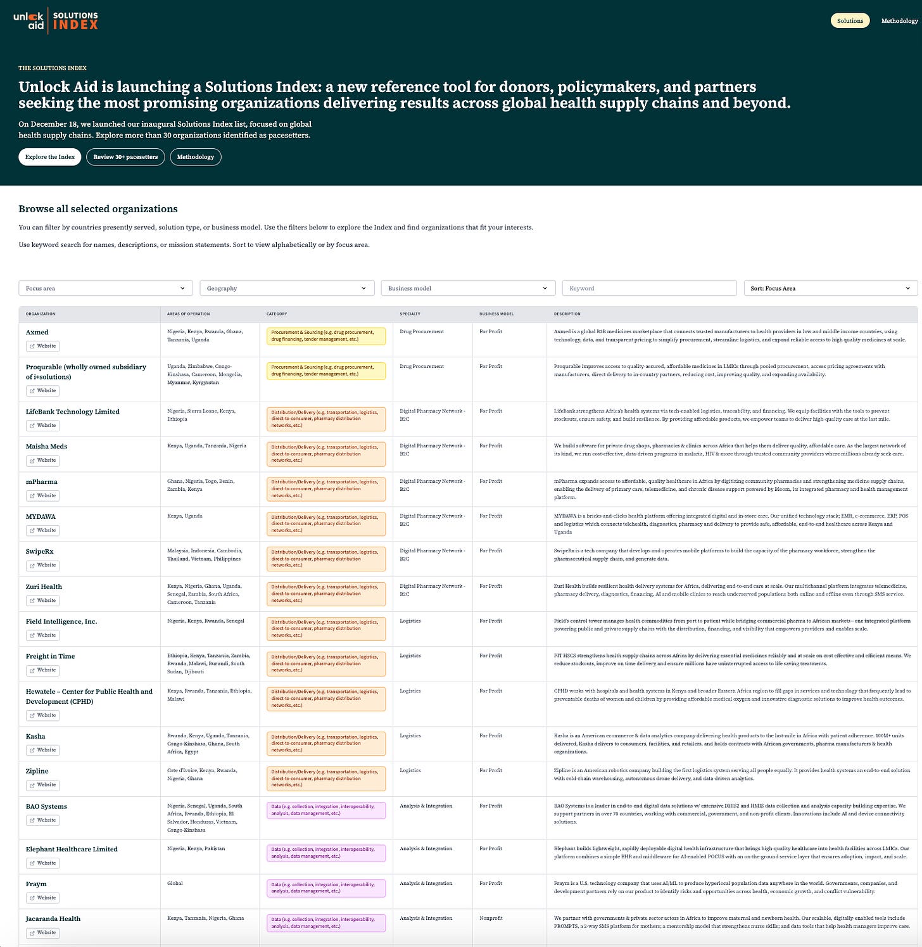Click Proqurable's Procurement & Sourcing tag
The image size is (922, 947).
tap(326, 371)
